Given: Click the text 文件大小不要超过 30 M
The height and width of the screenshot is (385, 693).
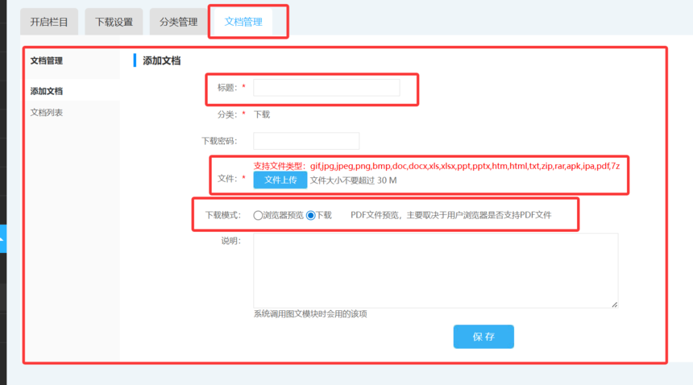Looking at the screenshot, I should click(x=353, y=180).
